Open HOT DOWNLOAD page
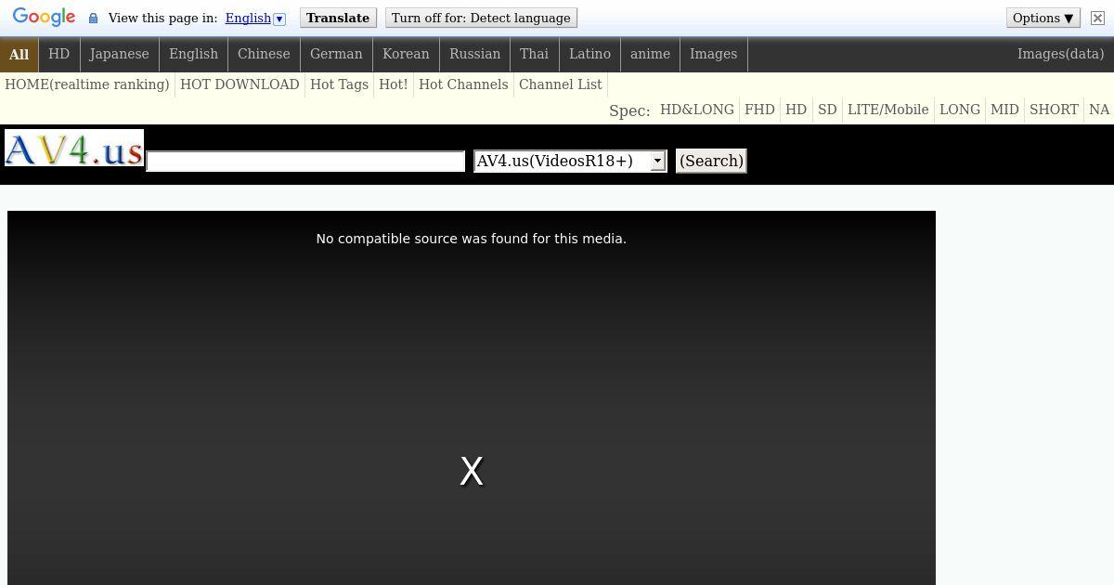 pos(240,84)
